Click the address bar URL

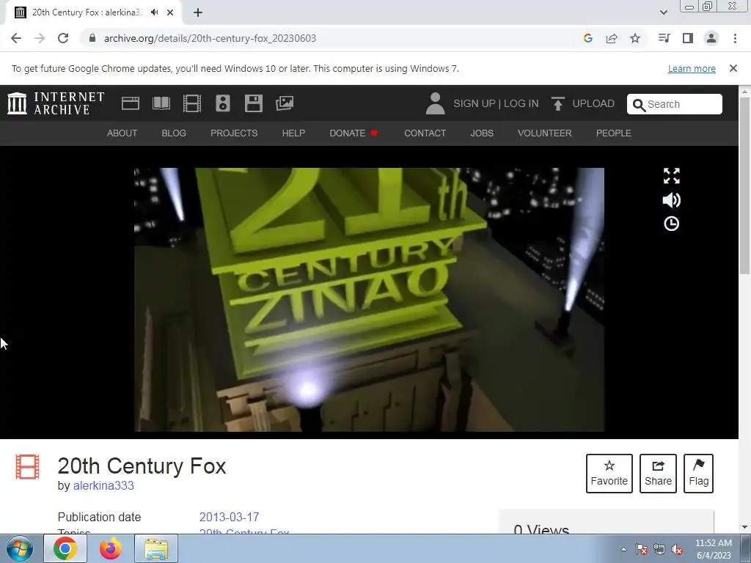pos(210,38)
